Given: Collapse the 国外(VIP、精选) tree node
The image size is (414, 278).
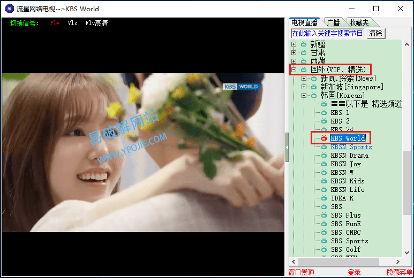Looking at the screenshot, I should 293,70.
